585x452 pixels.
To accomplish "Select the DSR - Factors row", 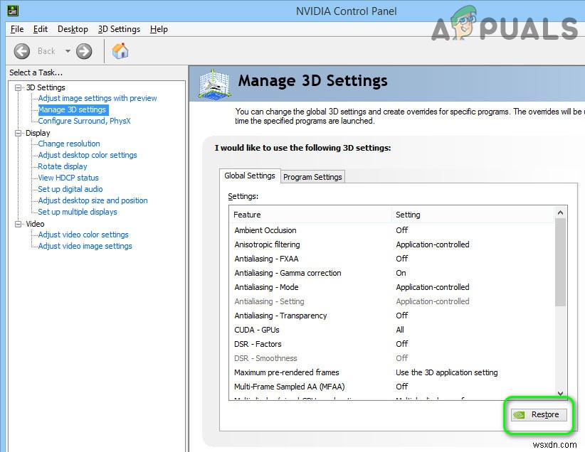I will 392,344.
